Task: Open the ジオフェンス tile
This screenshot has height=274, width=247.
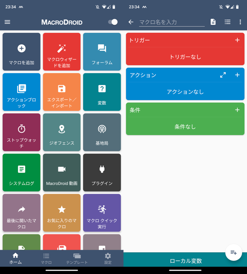Action: (x=62, y=132)
